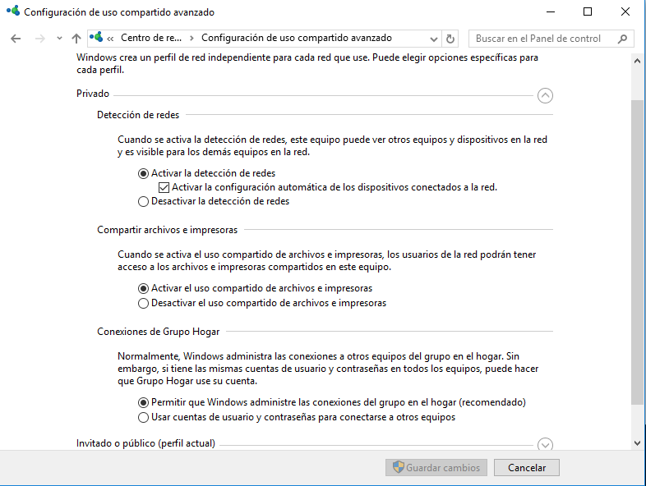The image size is (646, 486).
Task: Maximize the window
Action: [588, 12]
